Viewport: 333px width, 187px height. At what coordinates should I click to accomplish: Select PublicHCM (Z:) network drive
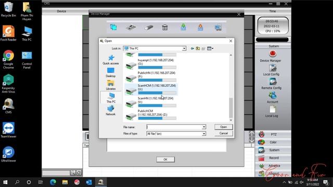click(151, 115)
